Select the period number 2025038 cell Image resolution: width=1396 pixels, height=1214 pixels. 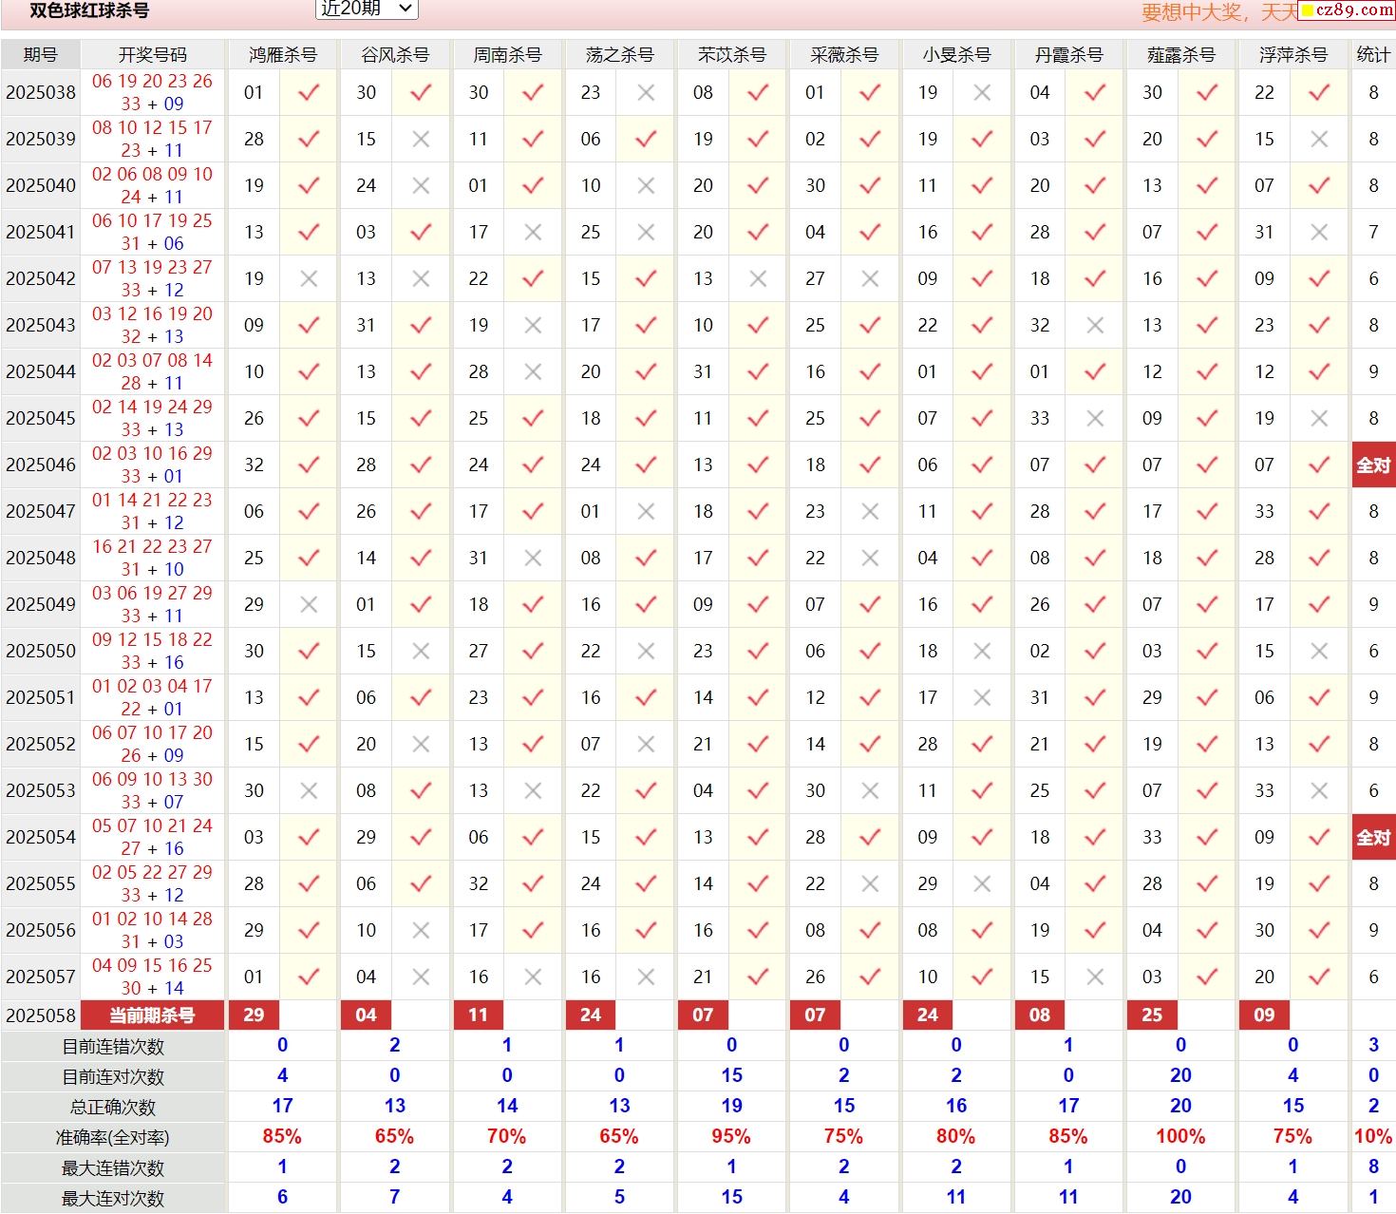[41, 93]
